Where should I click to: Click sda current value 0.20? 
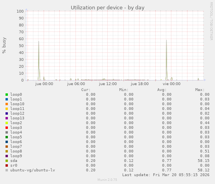tap(91, 161)
